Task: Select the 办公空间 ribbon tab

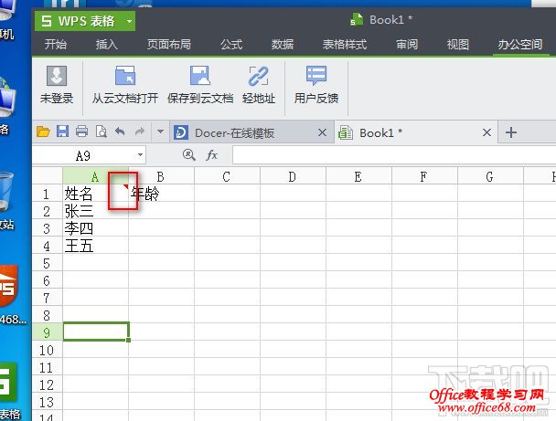Action: [x=519, y=44]
